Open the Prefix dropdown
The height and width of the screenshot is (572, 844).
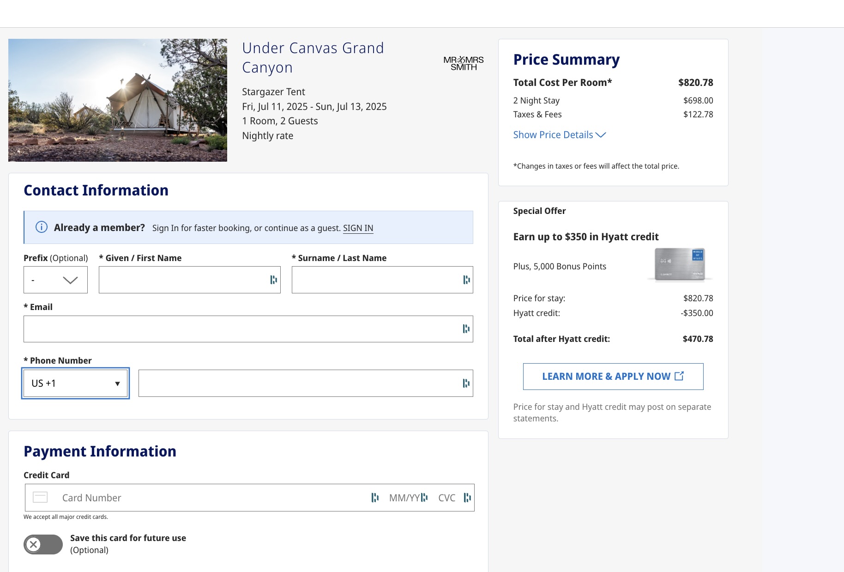[55, 280]
